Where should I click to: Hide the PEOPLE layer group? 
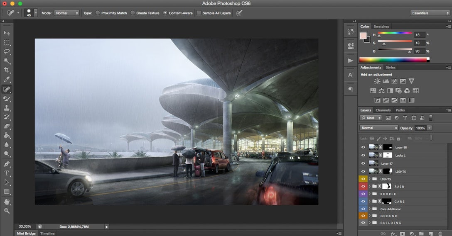tap(364, 194)
